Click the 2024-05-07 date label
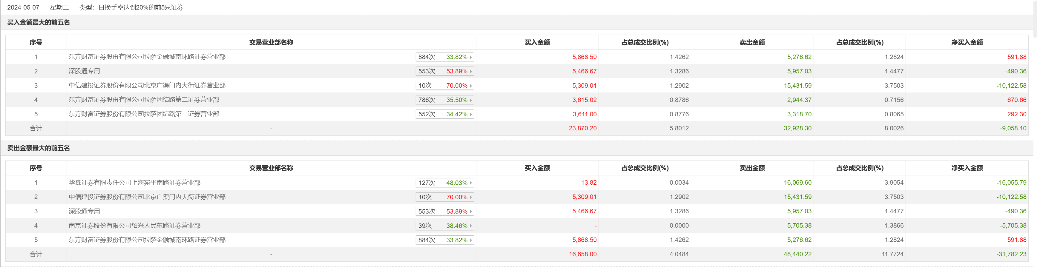This screenshot has height=267, width=1037. (x=23, y=8)
